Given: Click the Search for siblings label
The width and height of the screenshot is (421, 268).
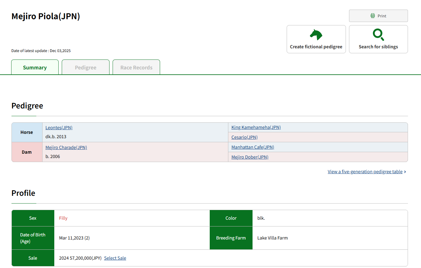Looking at the screenshot, I should tap(378, 47).
